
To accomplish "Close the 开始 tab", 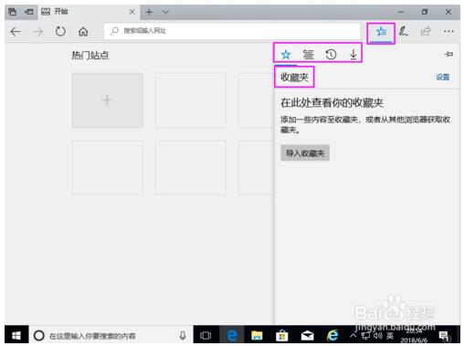I will (132, 12).
